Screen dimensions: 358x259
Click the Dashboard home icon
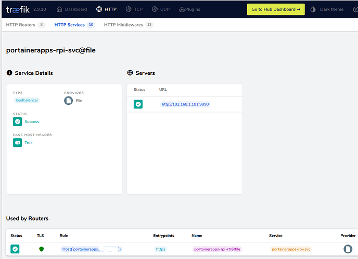[59, 9]
